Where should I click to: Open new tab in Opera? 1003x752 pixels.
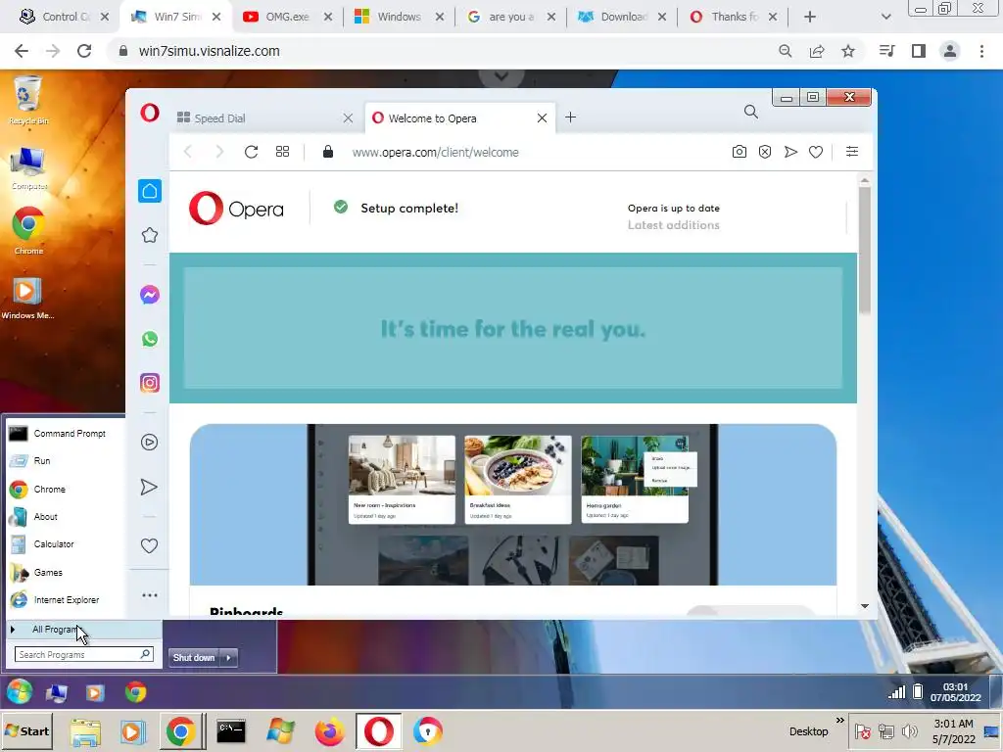pos(571,117)
